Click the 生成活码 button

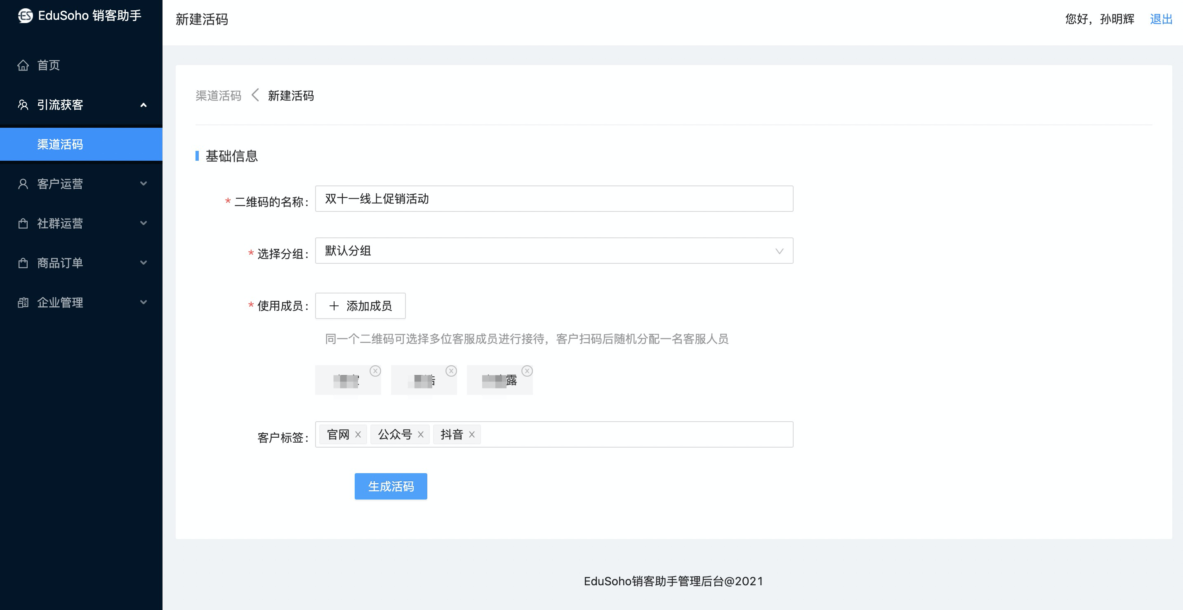click(391, 486)
